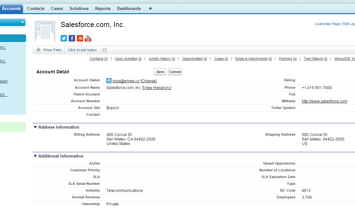Go to the Dashboards tab

tap(129, 9)
